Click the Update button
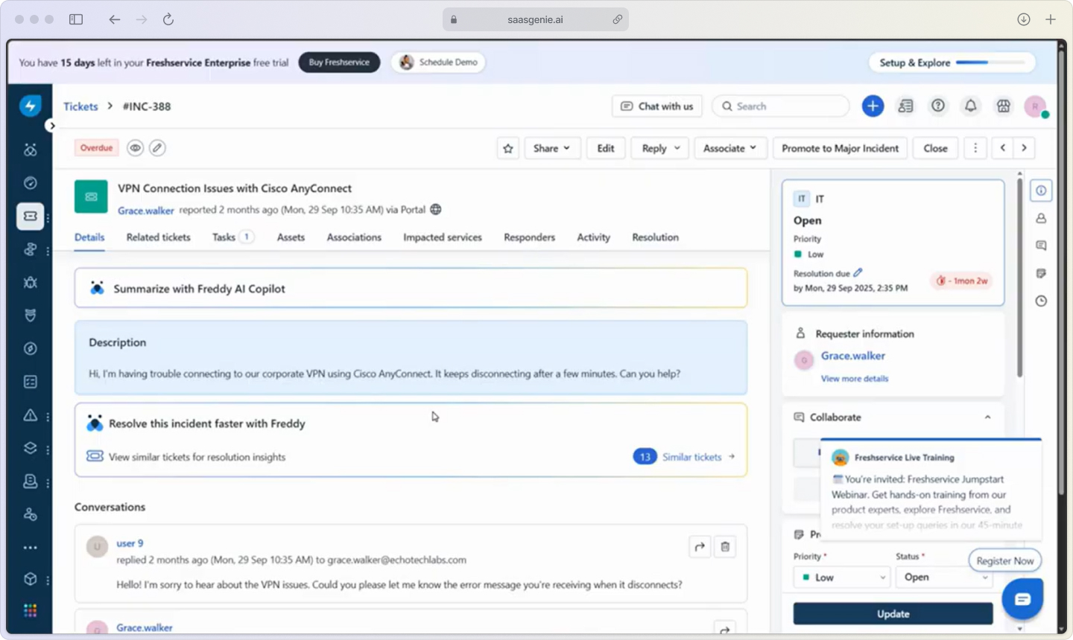Screen dimensions: 1073x640 893,614
